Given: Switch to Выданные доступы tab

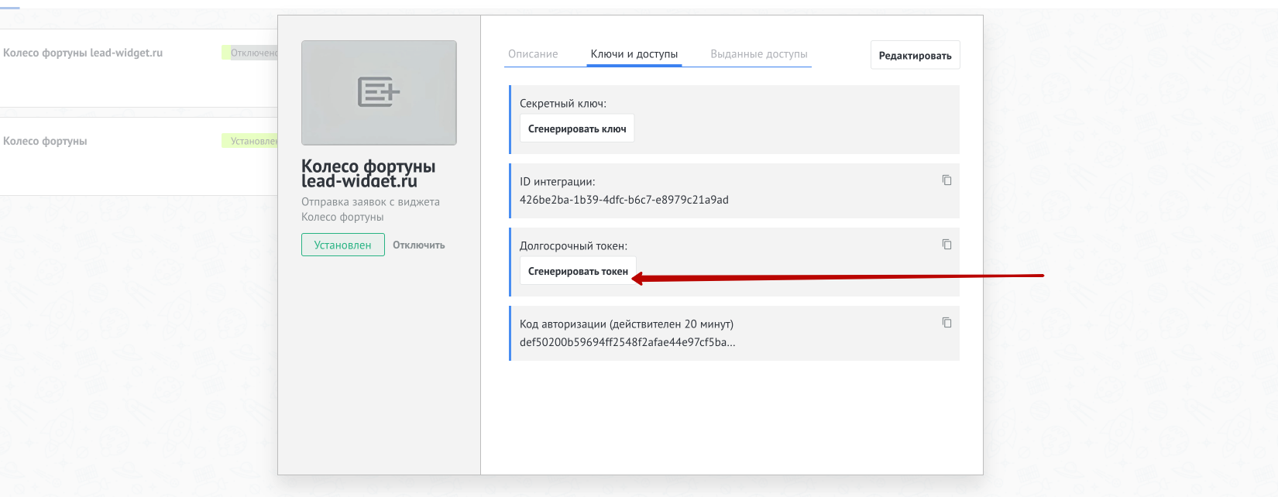Looking at the screenshot, I should pyautogui.click(x=759, y=54).
